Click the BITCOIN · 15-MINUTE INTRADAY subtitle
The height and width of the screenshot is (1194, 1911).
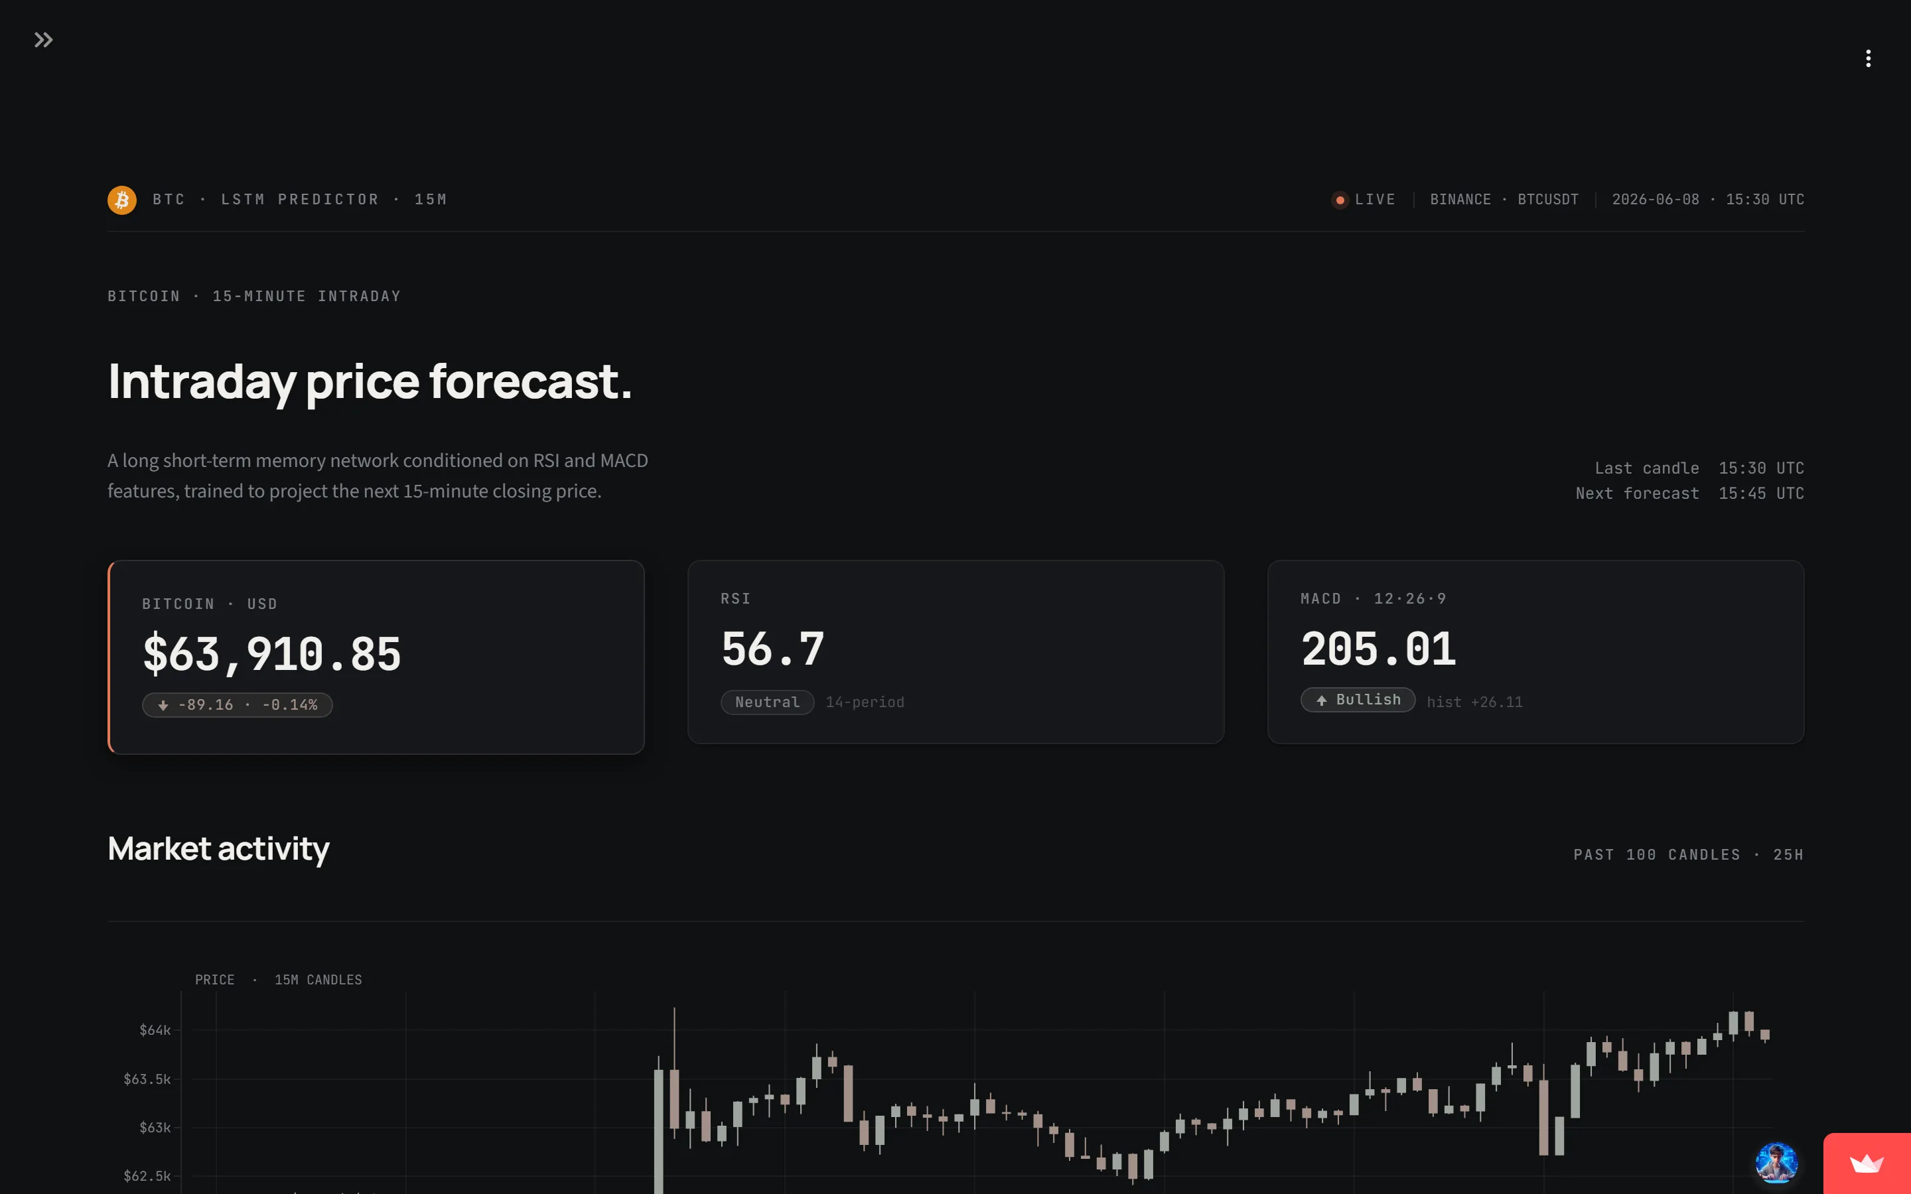[254, 296]
